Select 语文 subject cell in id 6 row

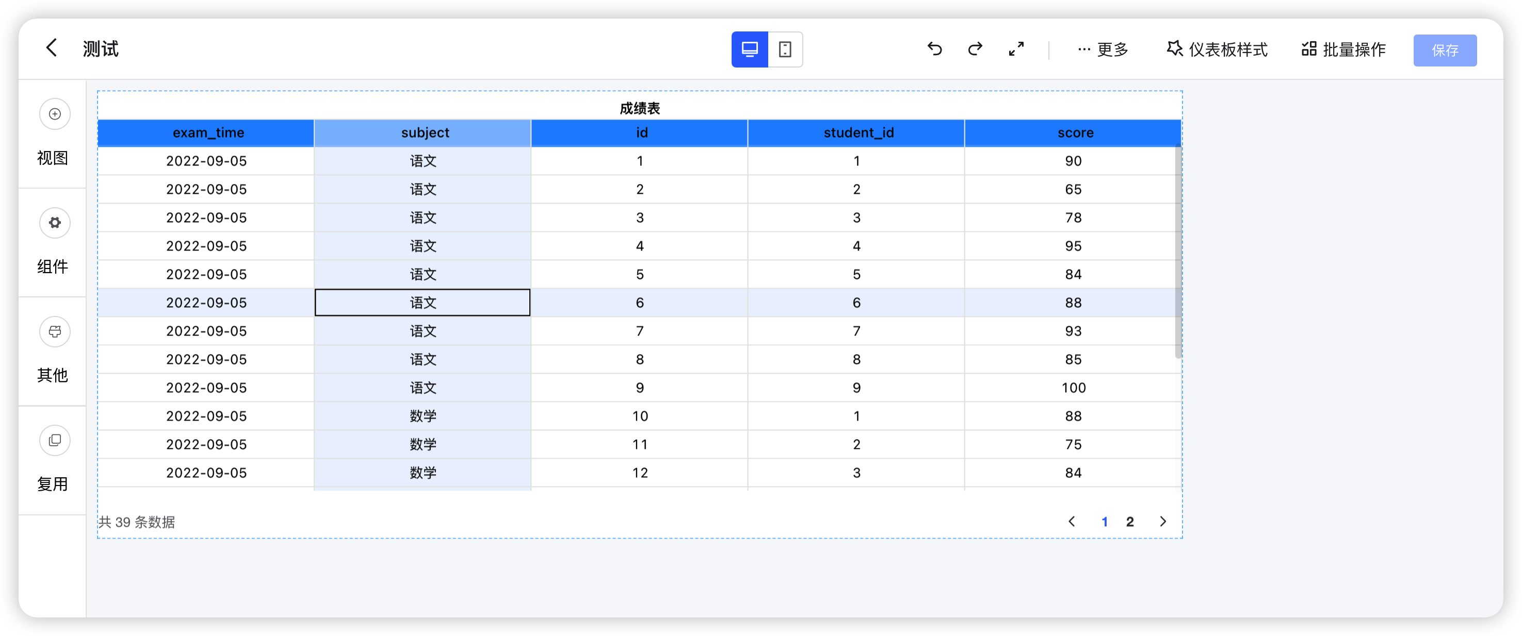pyautogui.click(x=423, y=303)
